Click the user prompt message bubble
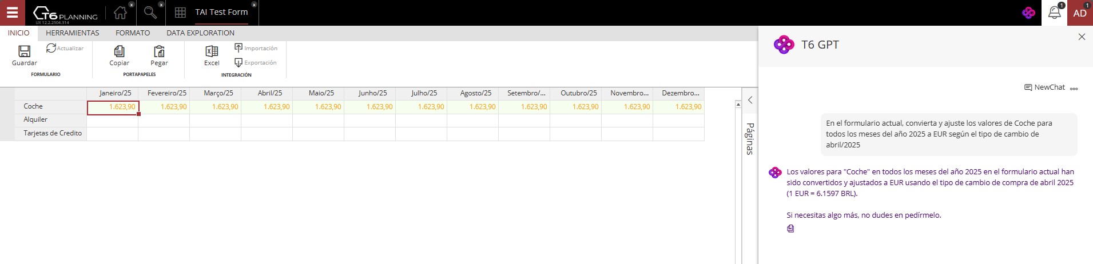This screenshot has height=264, width=1093. click(x=949, y=134)
